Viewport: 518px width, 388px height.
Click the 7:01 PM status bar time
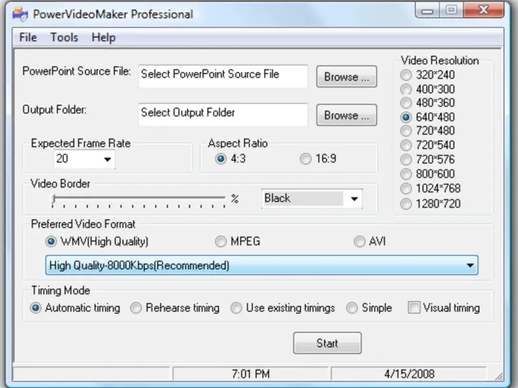(x=251, y=374)
